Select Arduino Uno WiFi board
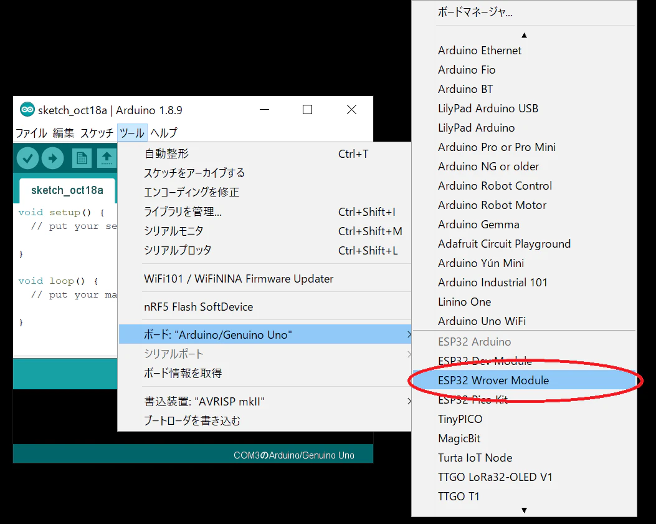 tap(524, 321)
